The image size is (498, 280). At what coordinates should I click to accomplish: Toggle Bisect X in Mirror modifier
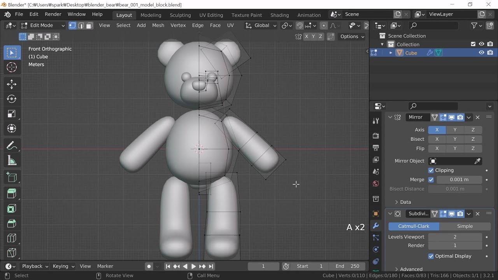click(437, 139)
